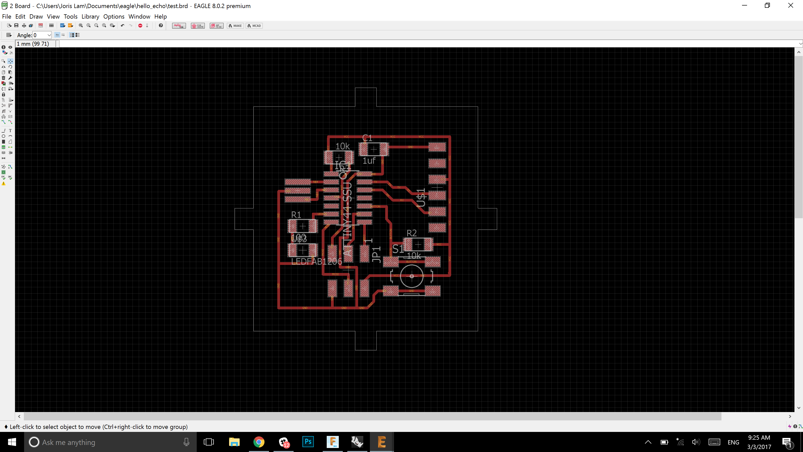This screenshot has width=803, height=452.
Task: Toggle normal text orientation Abc button
Action: click(x=57, y=35)
